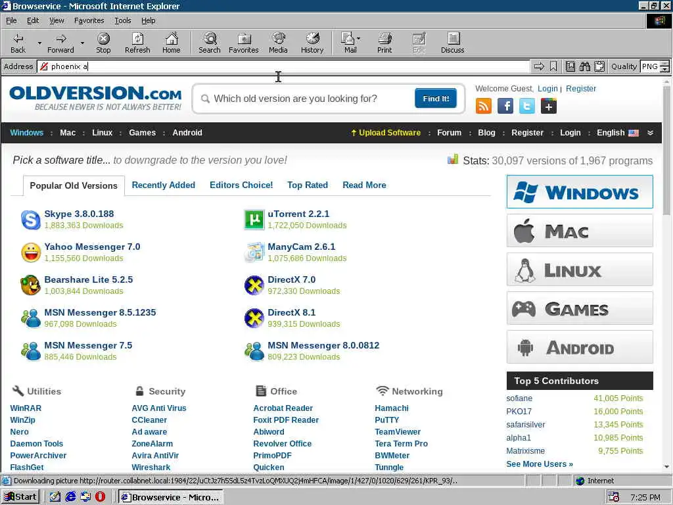
Task: Click the Login link beside Welcome Guest
Action: coord(547,89)
